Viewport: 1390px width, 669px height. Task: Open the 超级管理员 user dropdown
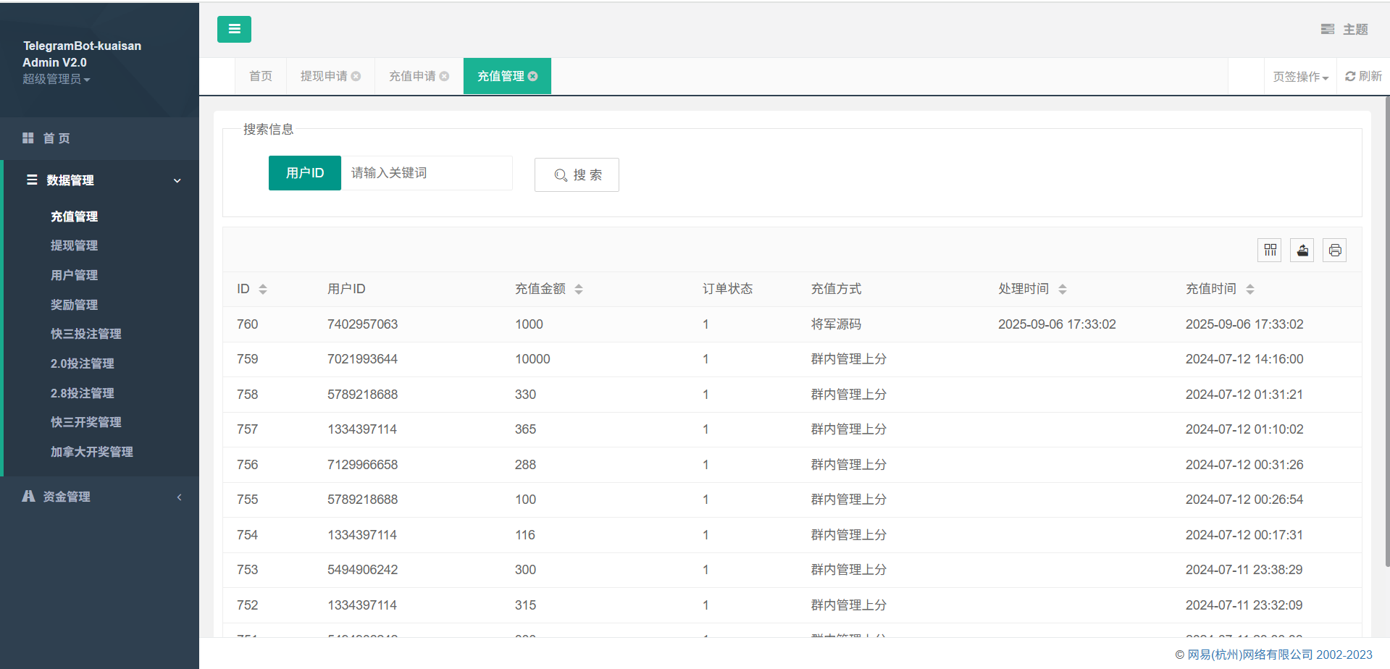(x=56, y=80)
